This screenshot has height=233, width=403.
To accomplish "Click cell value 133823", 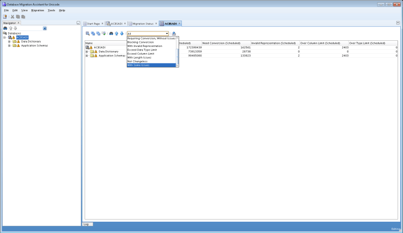I will tap(246, 56).
